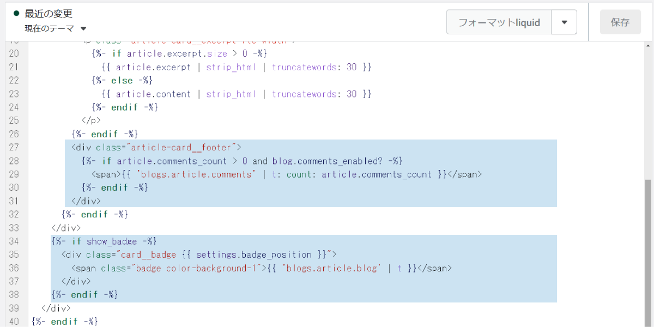The height and width of the screenshot is (327, 654).
Task: Click line number 27 in gutter
Action: click(14, 147)
